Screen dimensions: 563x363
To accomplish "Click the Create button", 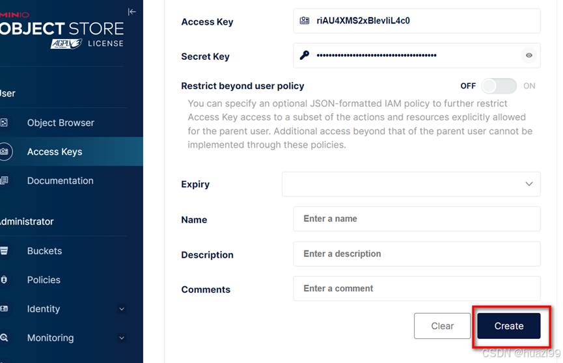I will (x=509, y=326).
